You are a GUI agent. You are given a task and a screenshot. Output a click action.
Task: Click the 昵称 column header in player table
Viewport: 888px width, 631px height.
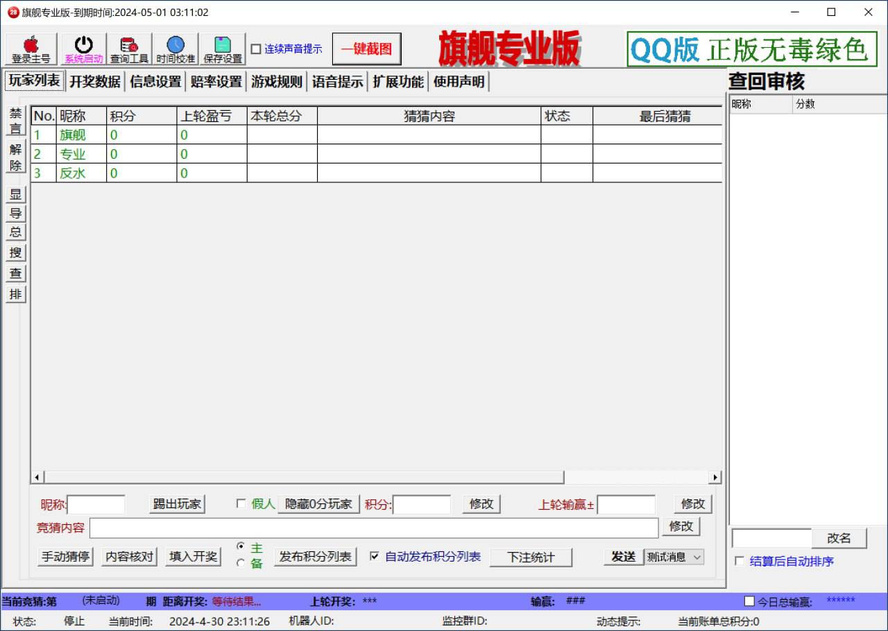tap(81, 116)
